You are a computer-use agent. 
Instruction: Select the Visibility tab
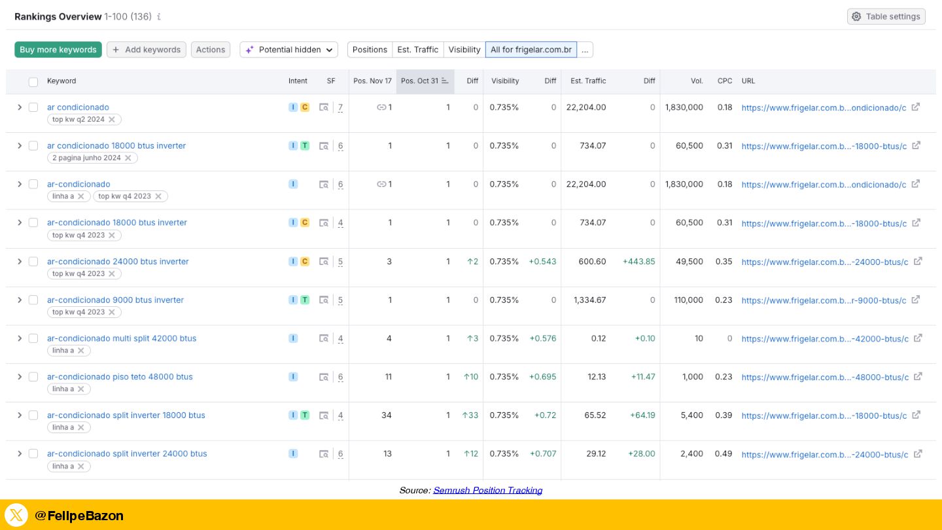464,50
